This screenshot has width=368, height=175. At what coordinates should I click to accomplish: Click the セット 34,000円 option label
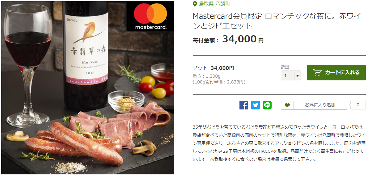pos(213,68)
